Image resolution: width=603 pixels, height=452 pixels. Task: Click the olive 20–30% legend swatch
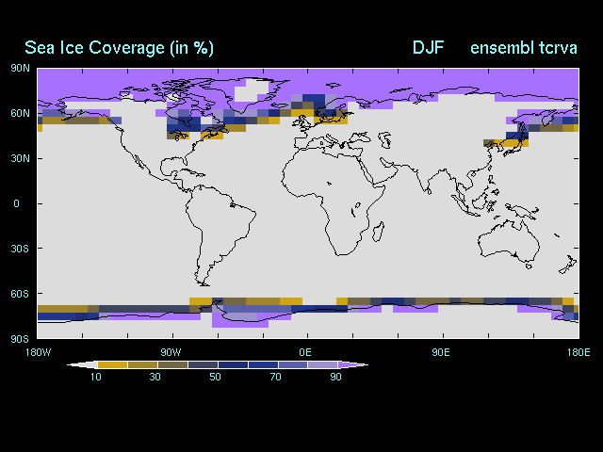pyautogui.click(x=141, y=364)
